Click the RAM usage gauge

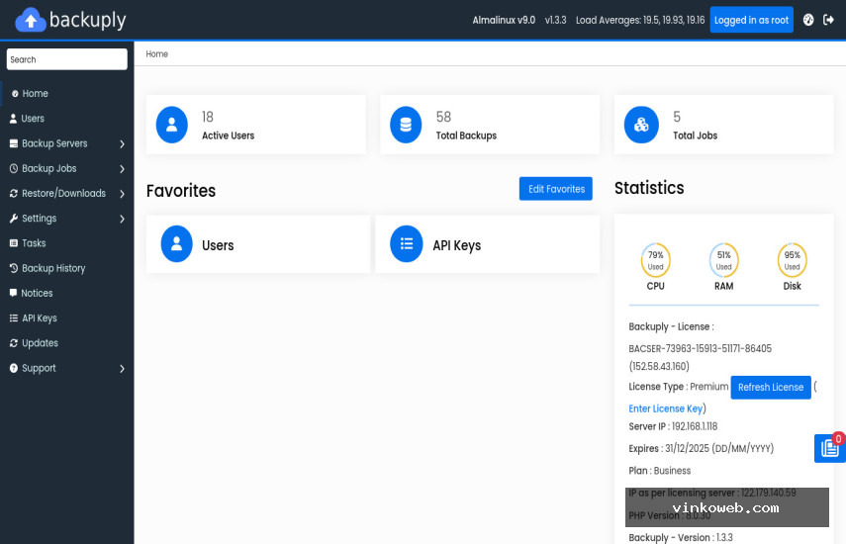[723, 260]
